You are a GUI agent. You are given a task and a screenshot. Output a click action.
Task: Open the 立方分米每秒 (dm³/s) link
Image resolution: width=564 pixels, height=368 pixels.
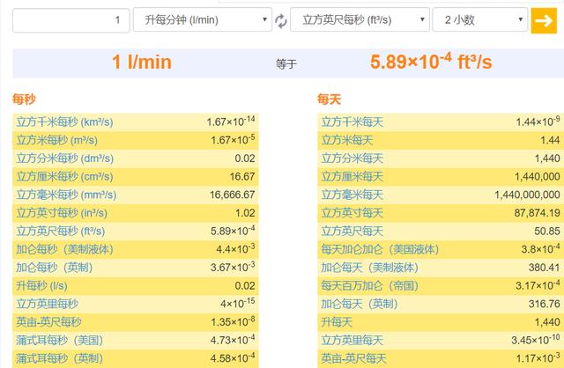pos(64,158)
